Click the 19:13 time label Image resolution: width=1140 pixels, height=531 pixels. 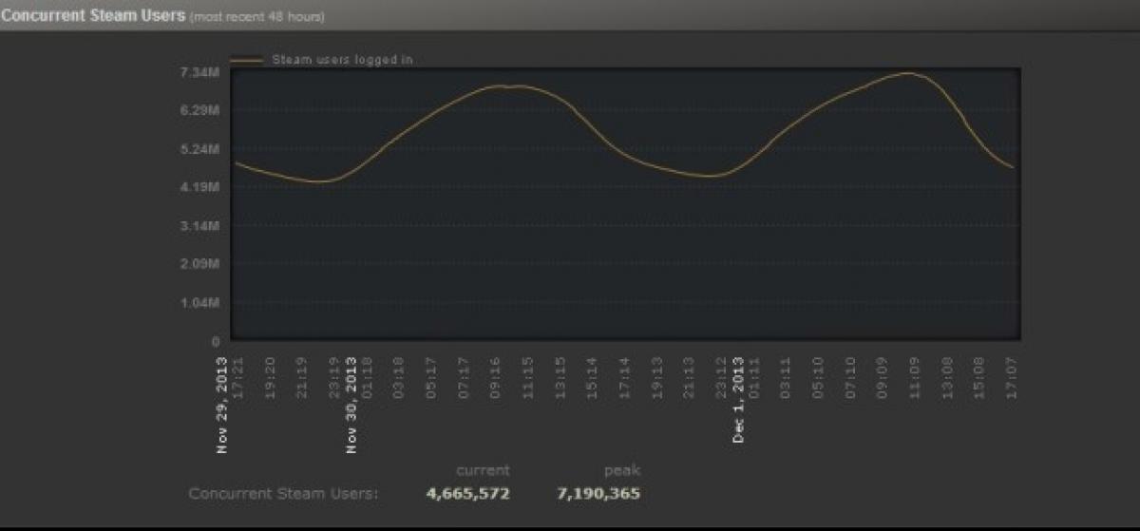point(657,377)
